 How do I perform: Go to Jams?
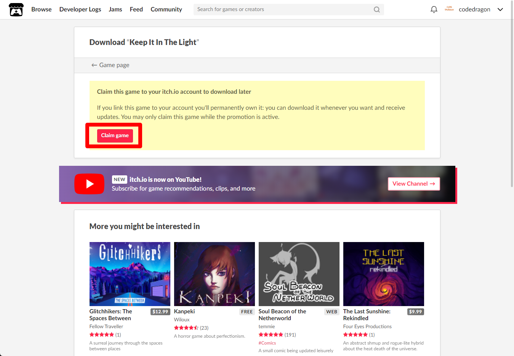tap(115, 9)
